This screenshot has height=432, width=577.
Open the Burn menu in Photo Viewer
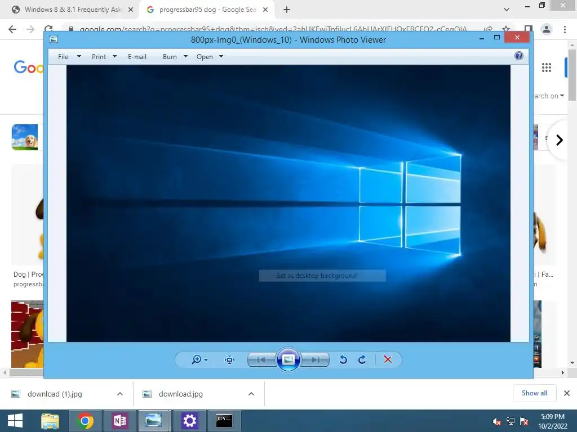tap(170, 57)
